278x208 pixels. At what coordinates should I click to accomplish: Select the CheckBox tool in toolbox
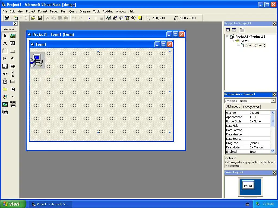5,58
